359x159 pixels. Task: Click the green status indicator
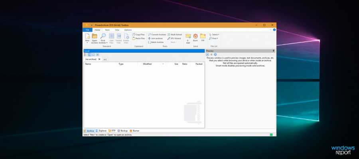click(x=271, y=135)
